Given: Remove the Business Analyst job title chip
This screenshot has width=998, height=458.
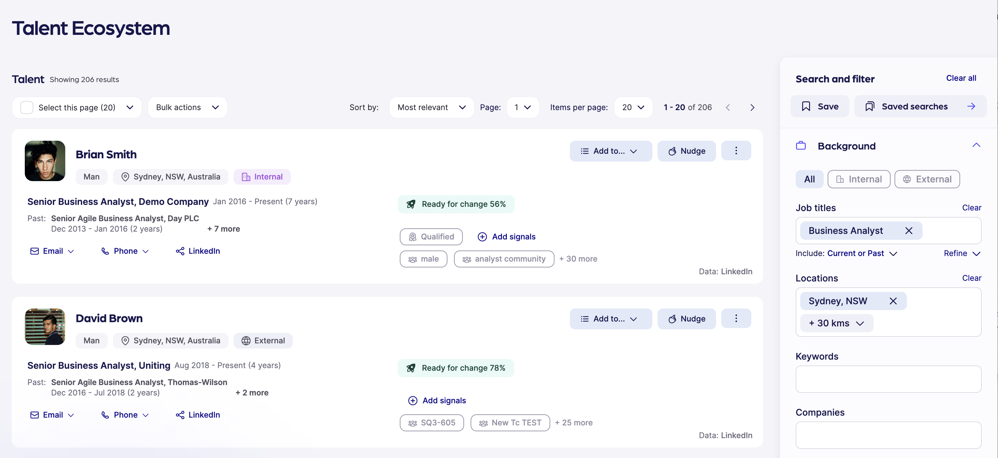Looking at the screenshot, I should pyautogui.click(x=909, y=231).
